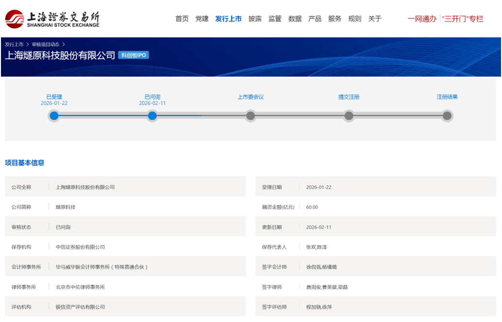
Task: Click the 注册结果 step marker
Action: [447, 115]
